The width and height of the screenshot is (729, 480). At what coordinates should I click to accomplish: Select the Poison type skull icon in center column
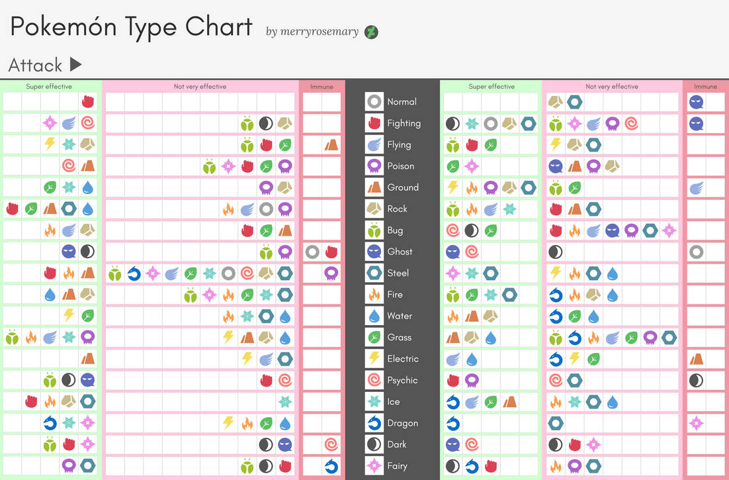pyautogui.click(x=374, y=166)
